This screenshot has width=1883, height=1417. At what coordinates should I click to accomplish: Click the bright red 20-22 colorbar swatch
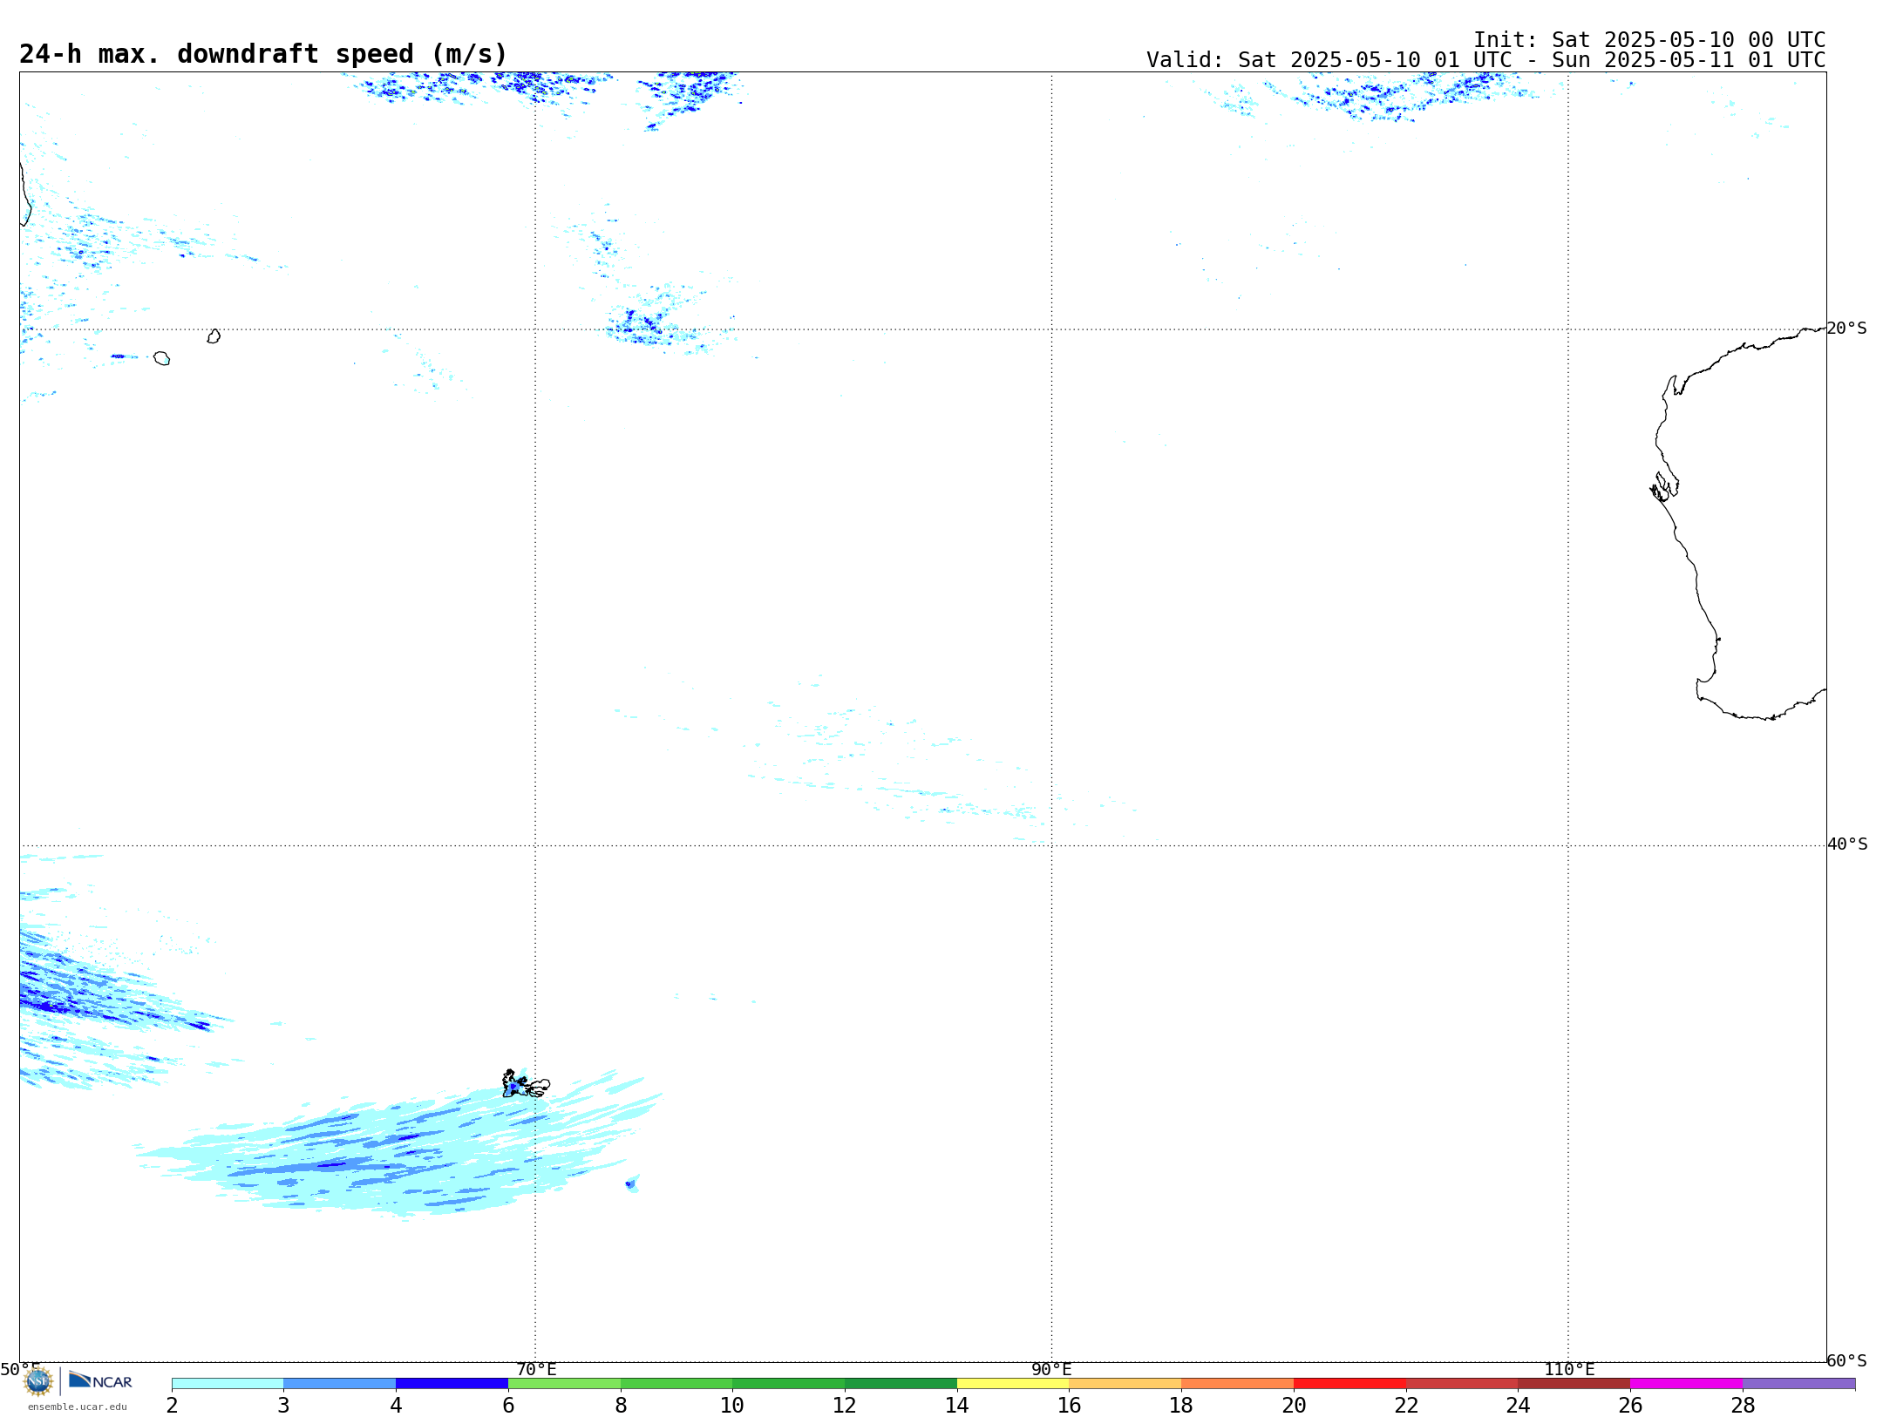[1350, 1384]
